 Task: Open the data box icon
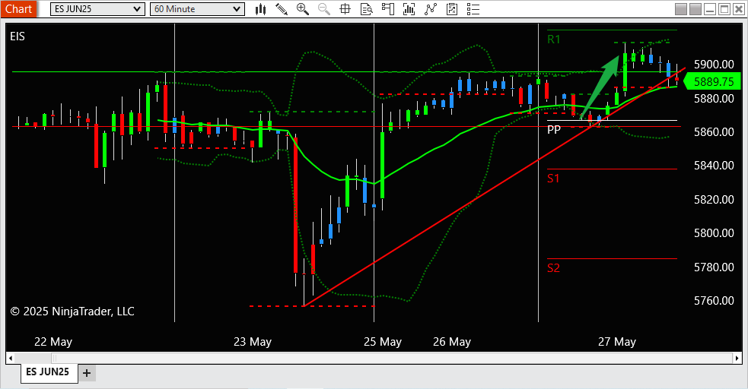click(366, 9)
